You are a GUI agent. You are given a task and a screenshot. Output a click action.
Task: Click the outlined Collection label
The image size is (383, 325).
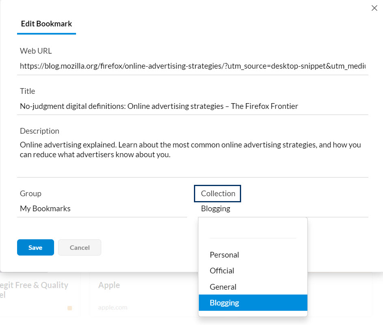click(x=218, y=194)
